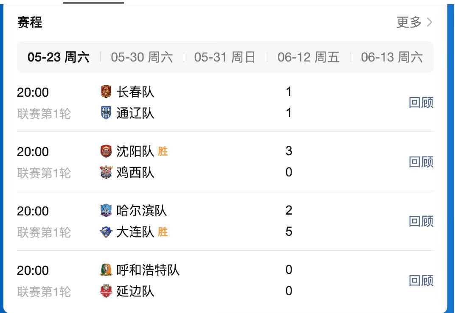This screenshot has height=313, width=455.
Task: Select the 延边队 team badge
Action: click(x=106, y=291)
